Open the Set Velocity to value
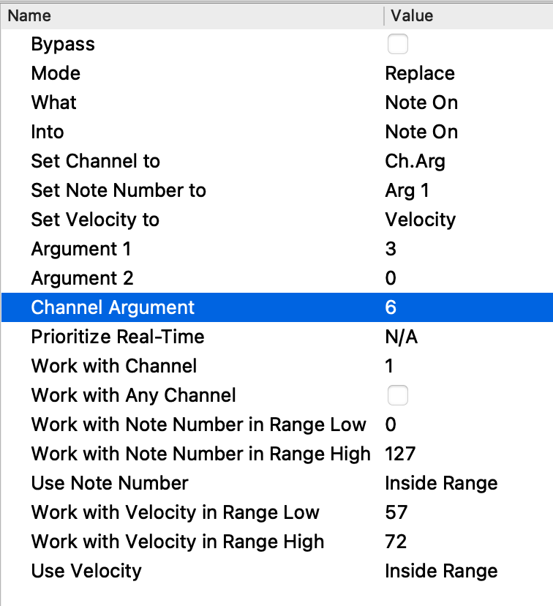This screenshot has width=553, height=606. click(x=420, y=220)
